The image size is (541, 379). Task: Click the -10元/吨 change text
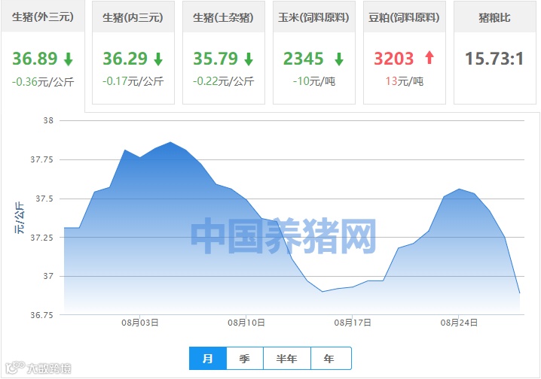pos(314,81)
